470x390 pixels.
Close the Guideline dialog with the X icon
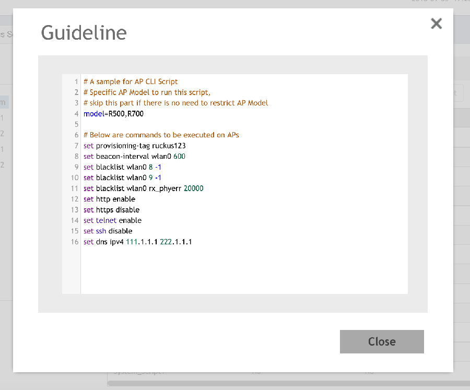(436, 23)
